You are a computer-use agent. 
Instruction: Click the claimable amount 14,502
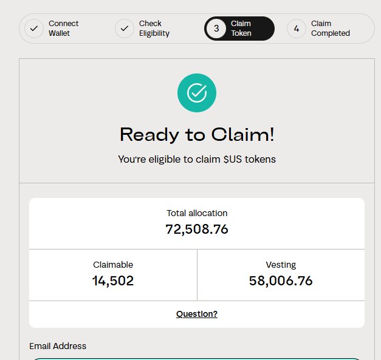[x=113, y=280]
